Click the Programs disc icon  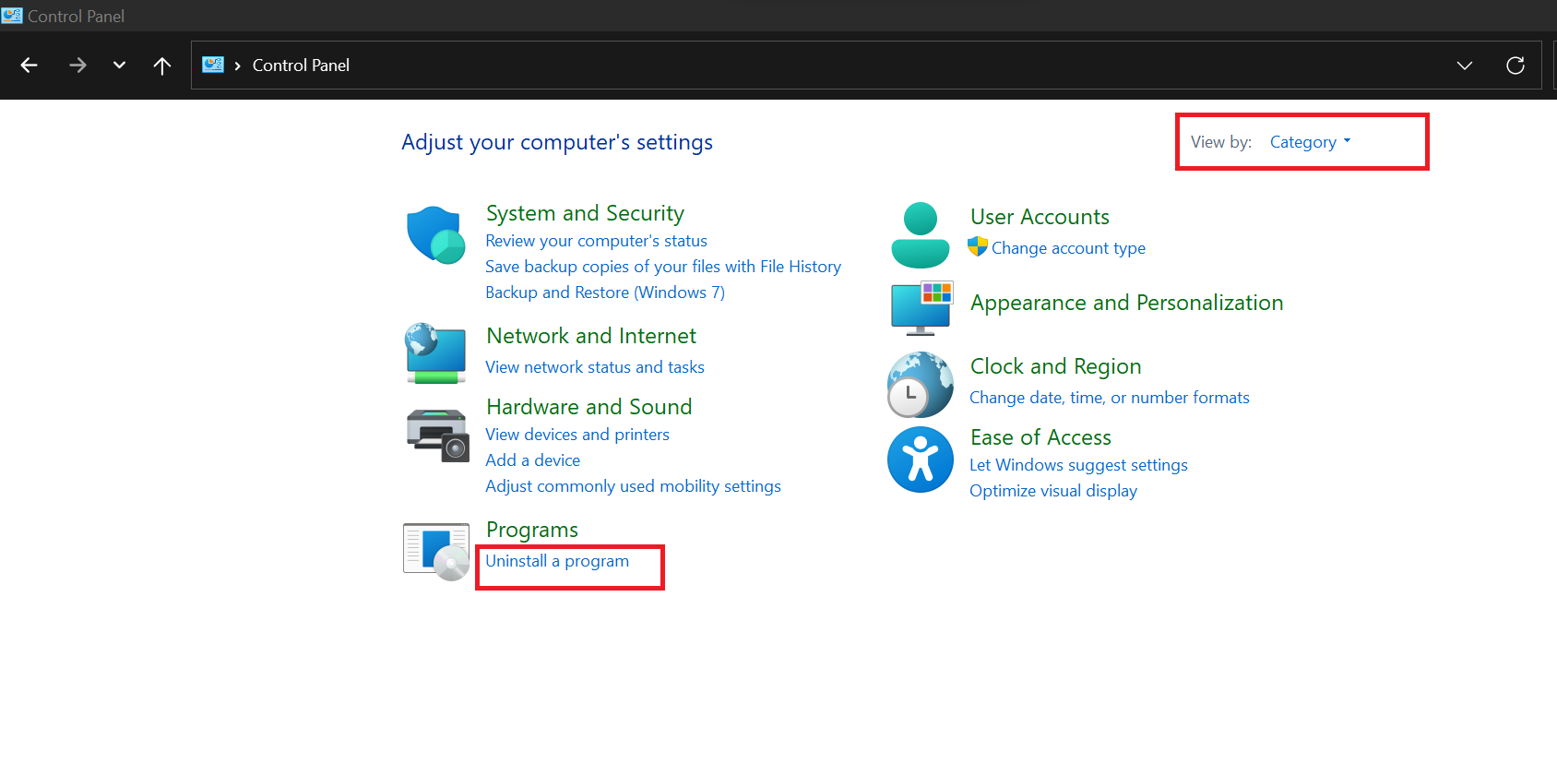[436, 552]
